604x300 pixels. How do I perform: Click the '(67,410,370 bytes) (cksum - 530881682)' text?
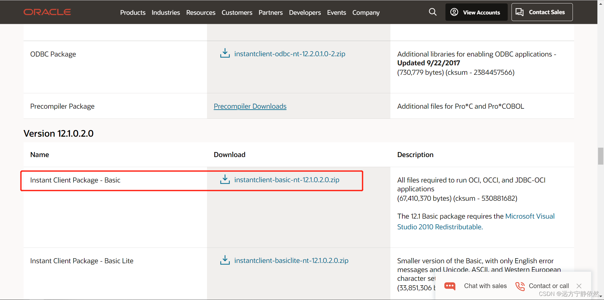457,198
